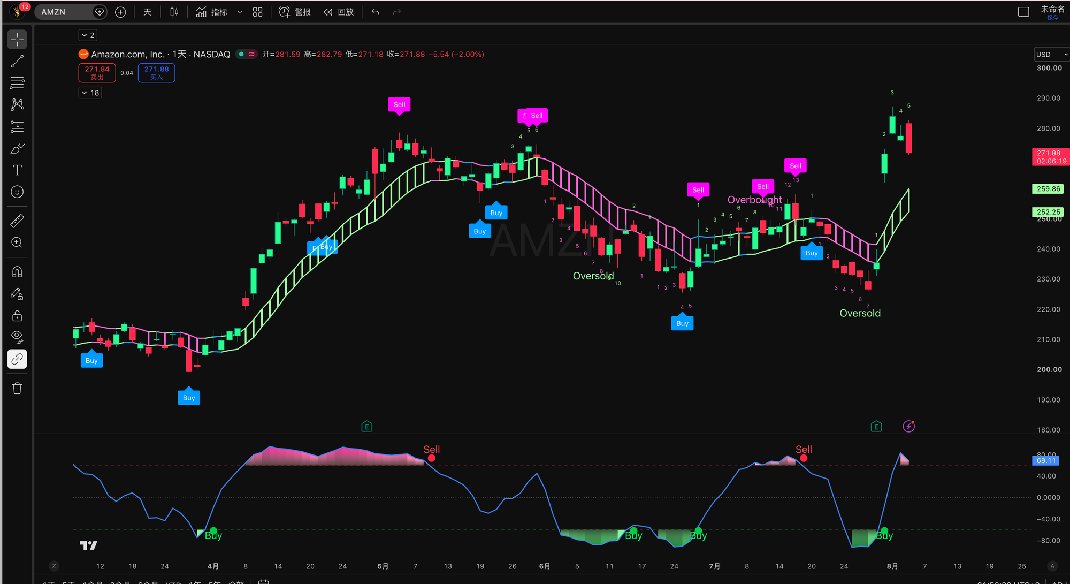Click the 69.11 oscillator value label
Image resolution: width=1070 pixels, height=584 pixels.
[x=1046, y=460]
